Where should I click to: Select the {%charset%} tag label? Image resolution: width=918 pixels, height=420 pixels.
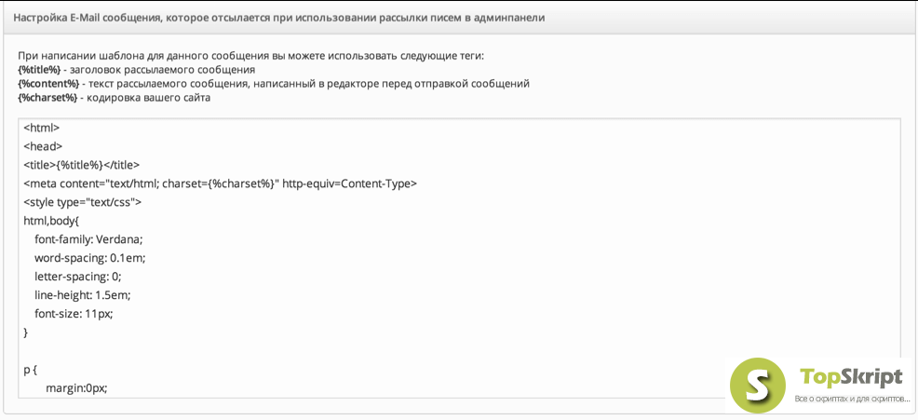(x=47, y=98)
